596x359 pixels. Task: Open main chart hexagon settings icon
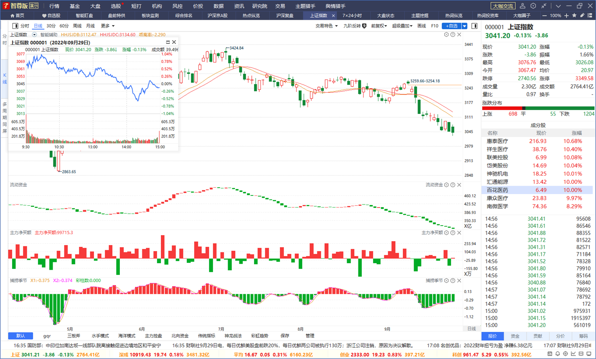[446, 35]
